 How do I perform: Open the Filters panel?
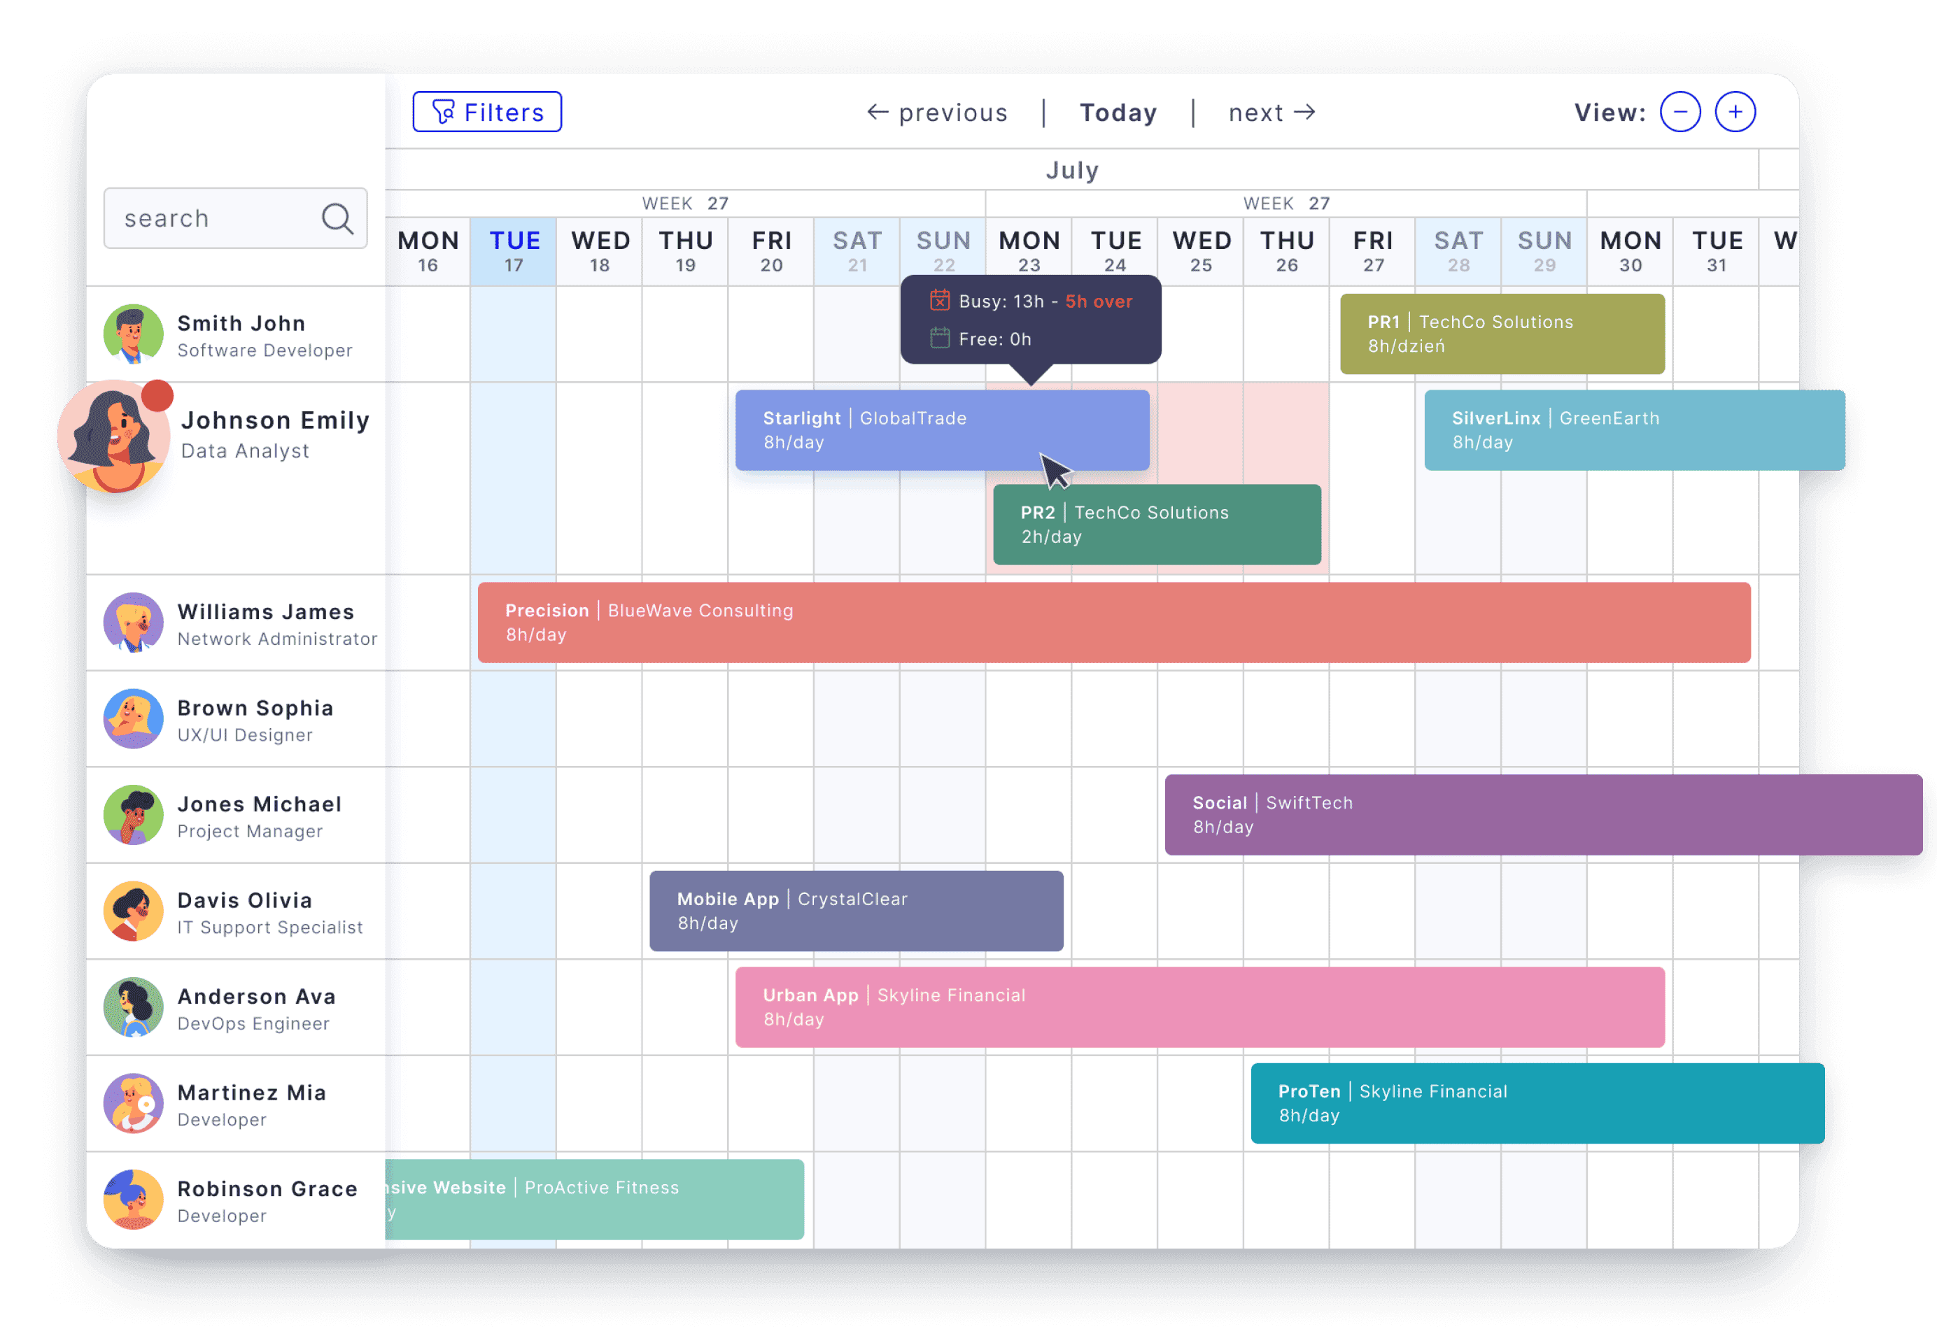click(x=486, y=111)
